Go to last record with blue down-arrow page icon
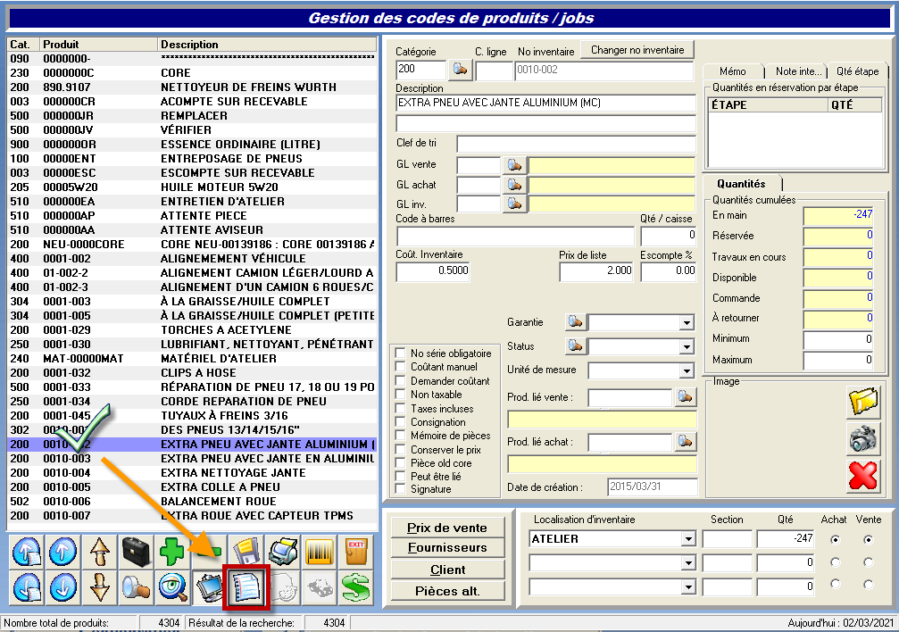Image resolution: width=899 pixels, height=632 pixels. (27, 588)
